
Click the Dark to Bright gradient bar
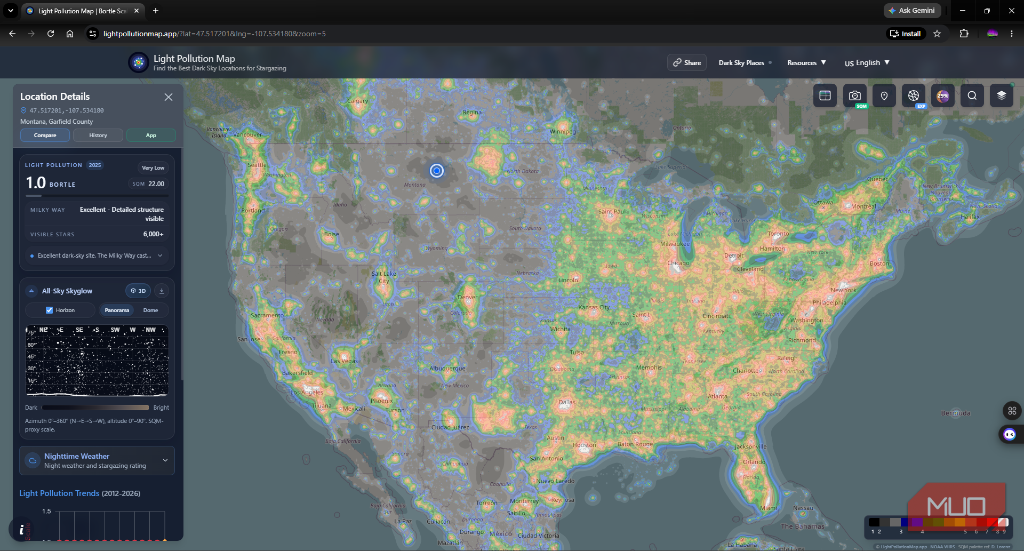pos(95,408)
